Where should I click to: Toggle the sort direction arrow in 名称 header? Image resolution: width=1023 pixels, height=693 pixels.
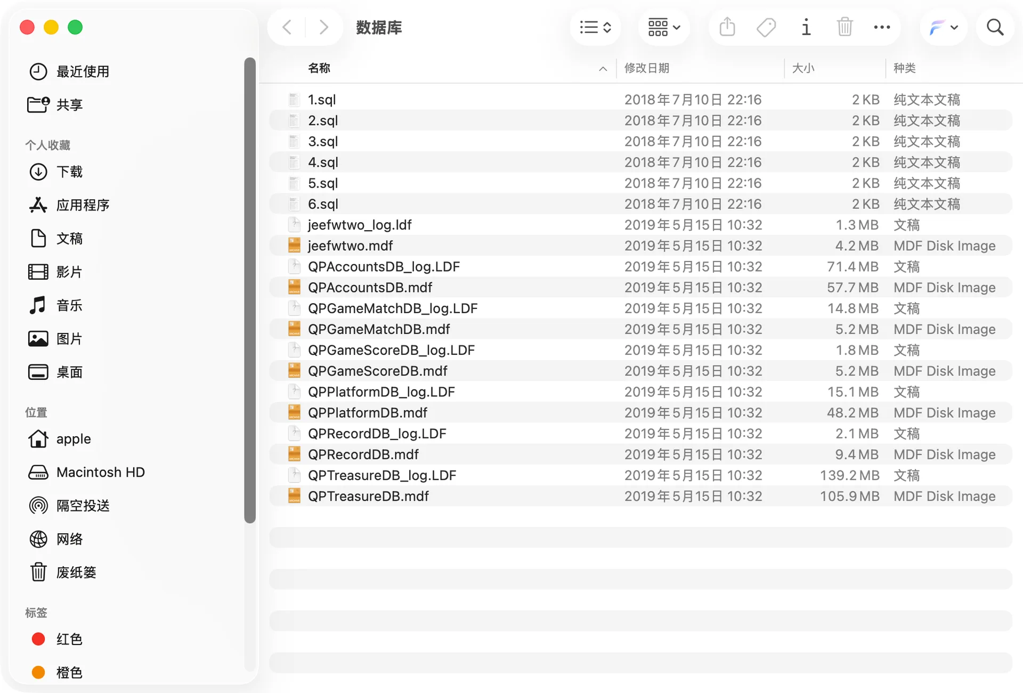tap(603, 69)
